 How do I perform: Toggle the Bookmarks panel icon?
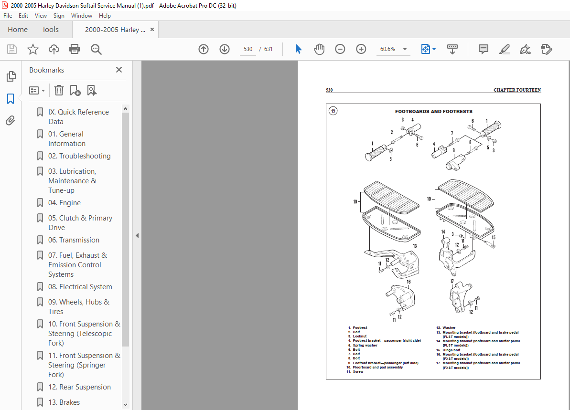11,98
